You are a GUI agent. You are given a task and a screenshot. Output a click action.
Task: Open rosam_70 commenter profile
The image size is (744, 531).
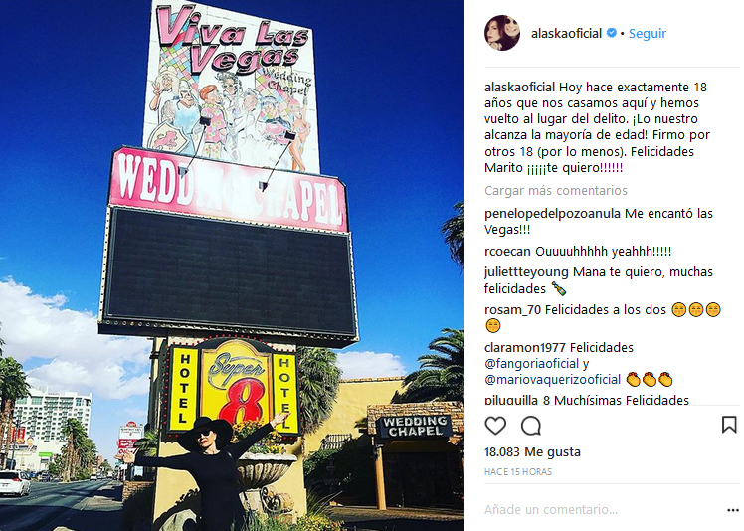[512, 310]
